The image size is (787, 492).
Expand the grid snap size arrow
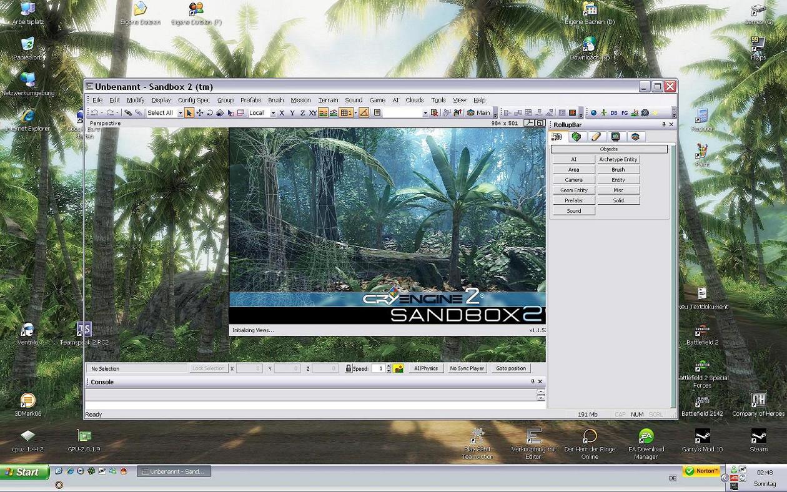[355, 113]
